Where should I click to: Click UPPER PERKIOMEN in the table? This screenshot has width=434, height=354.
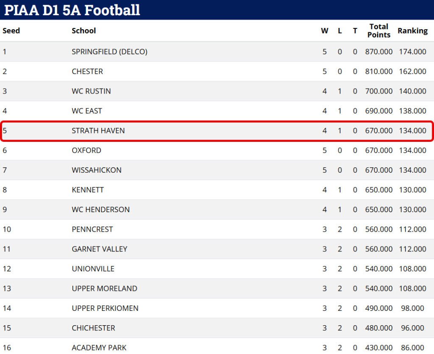105,308
